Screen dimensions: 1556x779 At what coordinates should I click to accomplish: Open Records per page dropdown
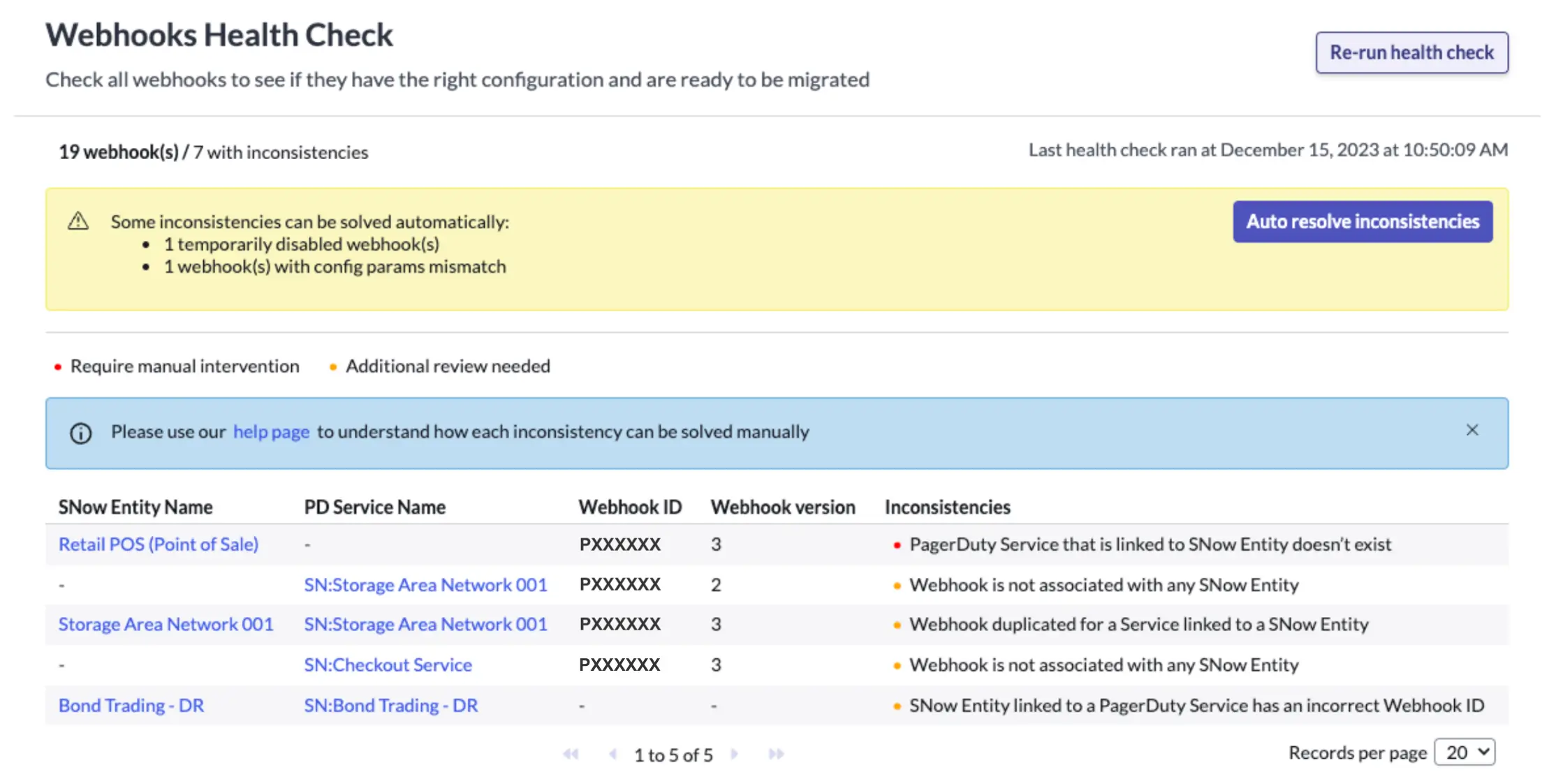click(1465, 752)
